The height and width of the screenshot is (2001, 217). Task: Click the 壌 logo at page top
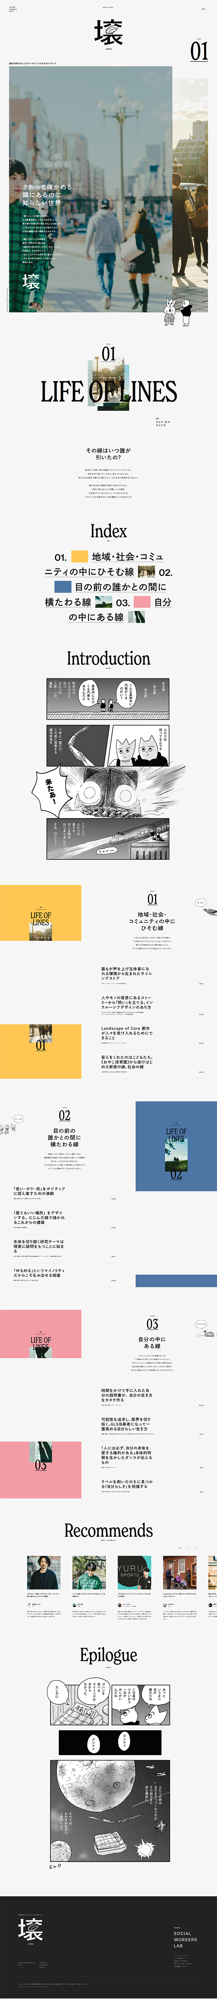point(108,33)
